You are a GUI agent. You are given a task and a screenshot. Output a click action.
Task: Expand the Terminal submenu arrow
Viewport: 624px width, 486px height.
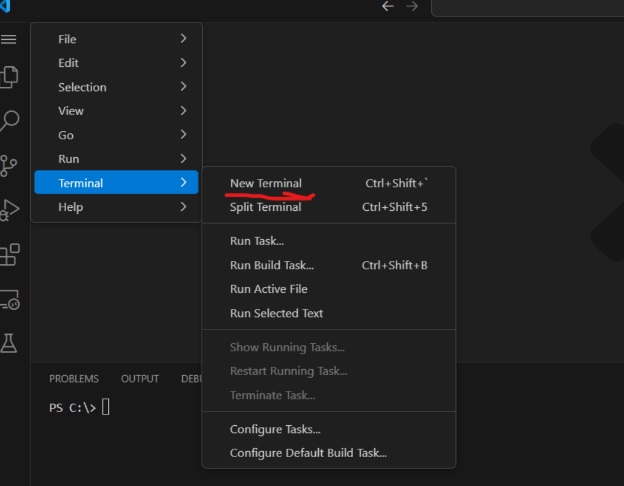(x=183, y=182)
